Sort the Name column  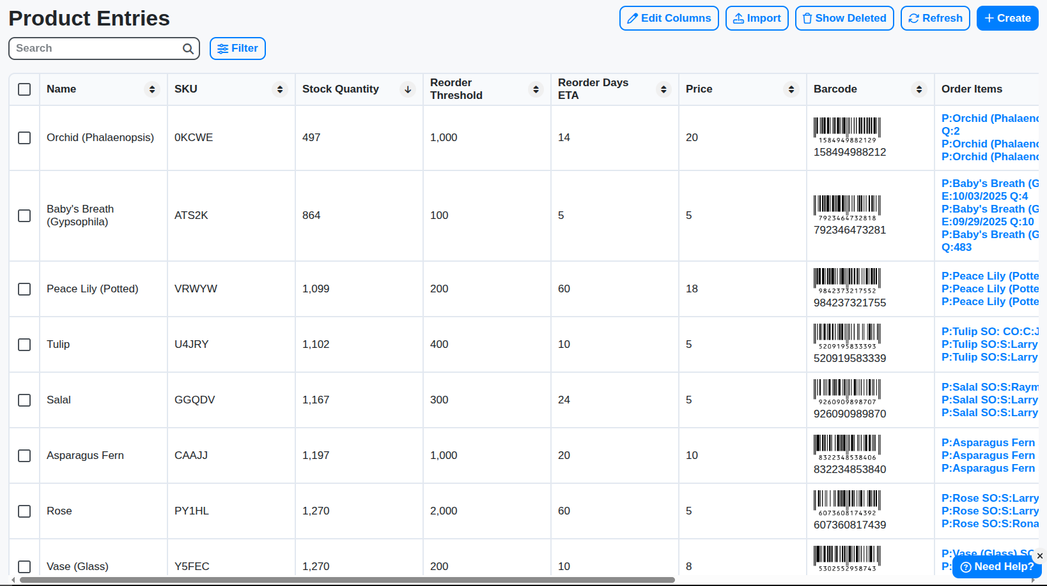(x=152, y=89)
